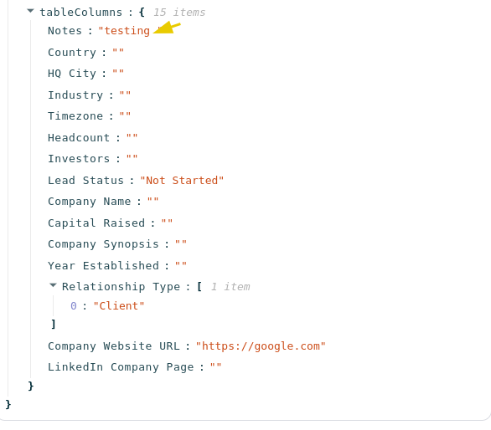Click the yellow arrow annotation
491x430 pixels.
click(x=167, y=28)
